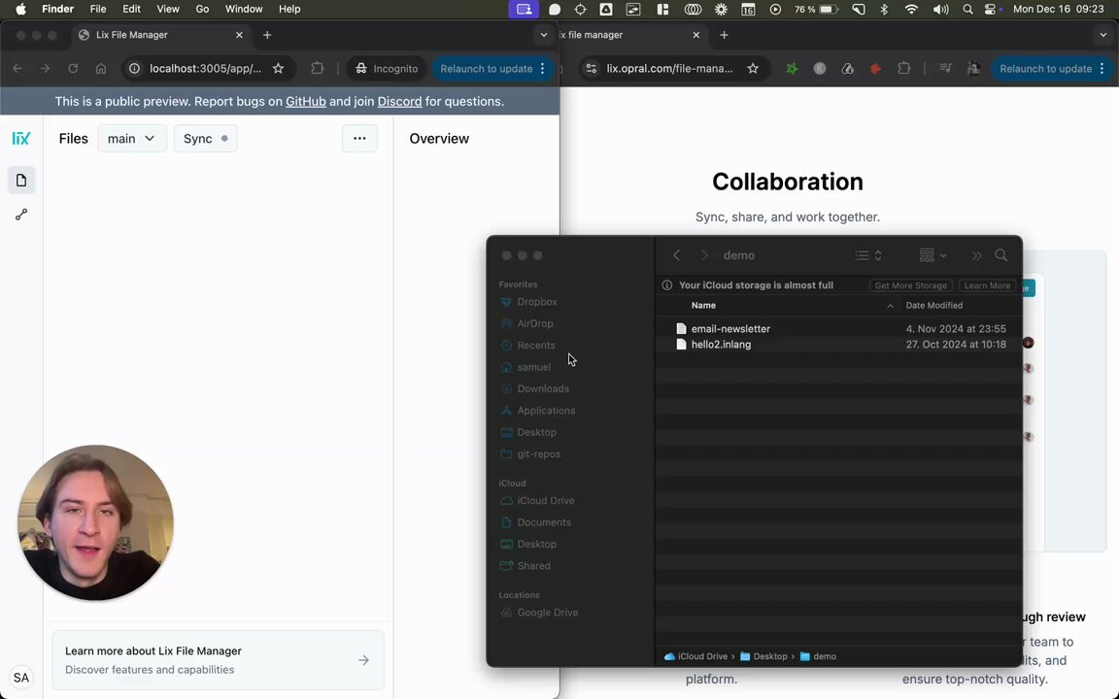Switch to the Lix File Manager tab
The height and width of the screenshot is (699, 1119).
160,35
